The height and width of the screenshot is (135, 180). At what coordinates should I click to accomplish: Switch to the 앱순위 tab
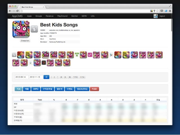click(60, 89)
